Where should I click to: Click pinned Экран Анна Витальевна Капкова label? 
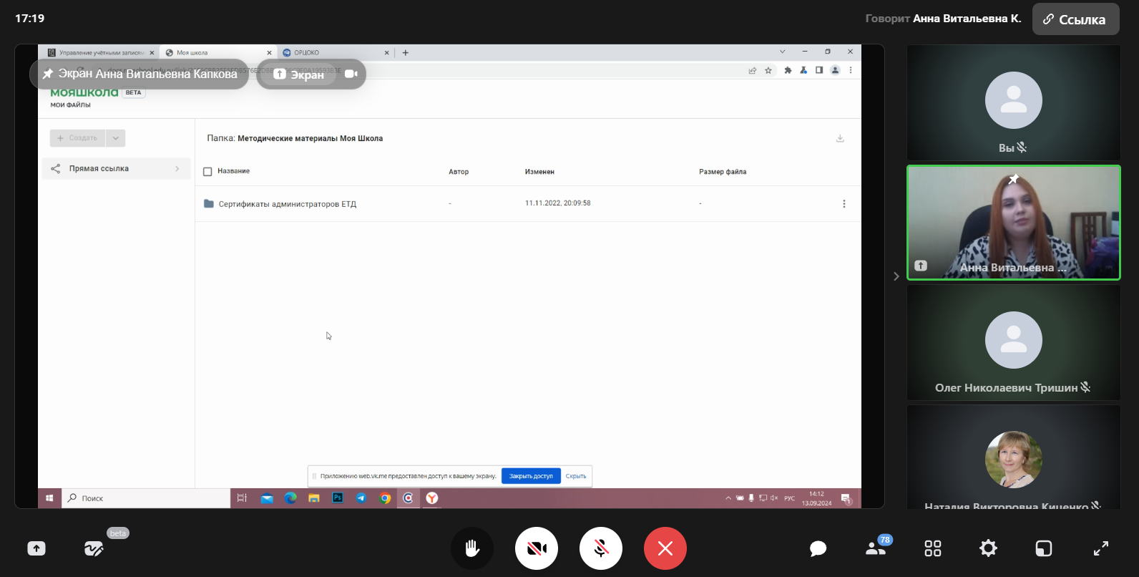click(x=140, y=74)
